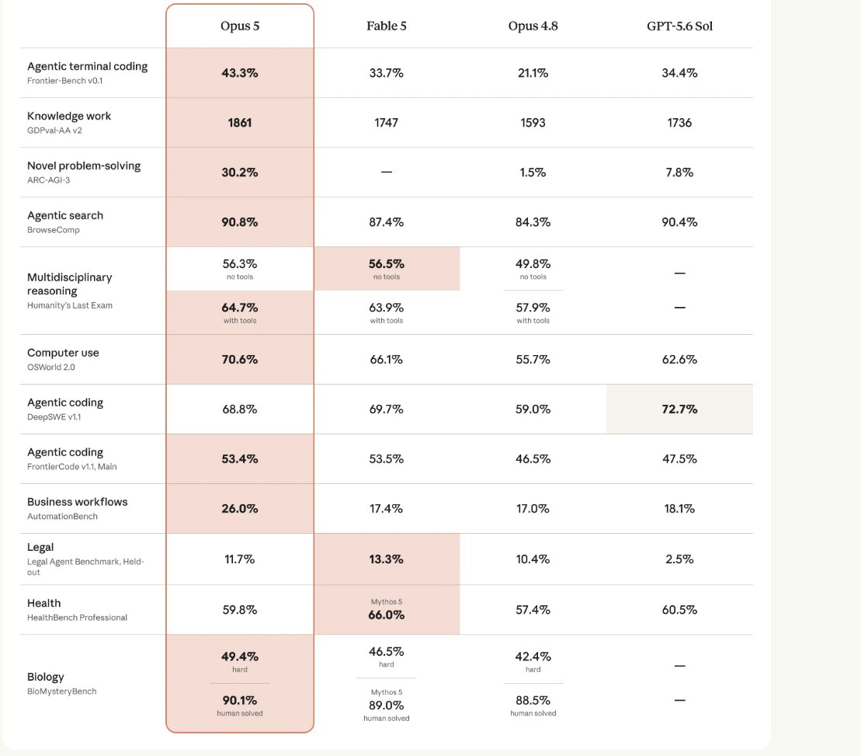861x756 pixels.
Task: Click the 26.0% AutomationBench cell
Action: pyautogui.click(x=240, y=509)
